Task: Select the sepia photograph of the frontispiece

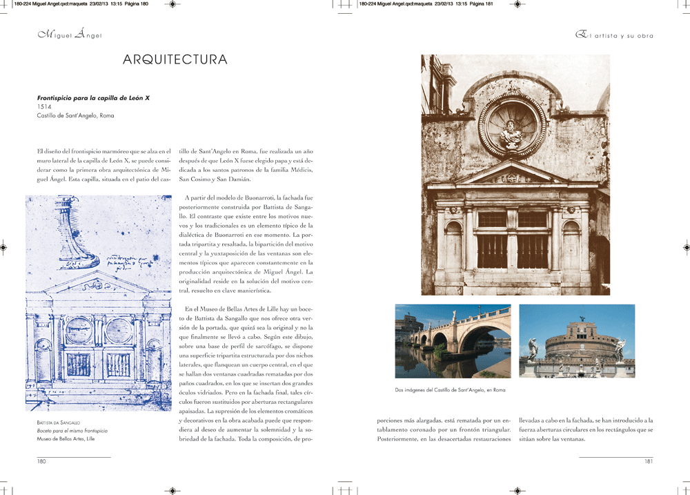Action: pyautogui.click(x=515, y=175)
